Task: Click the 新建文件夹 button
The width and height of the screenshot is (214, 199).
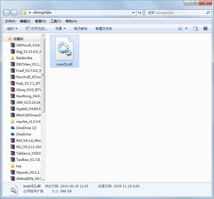Action: point(104,28)
